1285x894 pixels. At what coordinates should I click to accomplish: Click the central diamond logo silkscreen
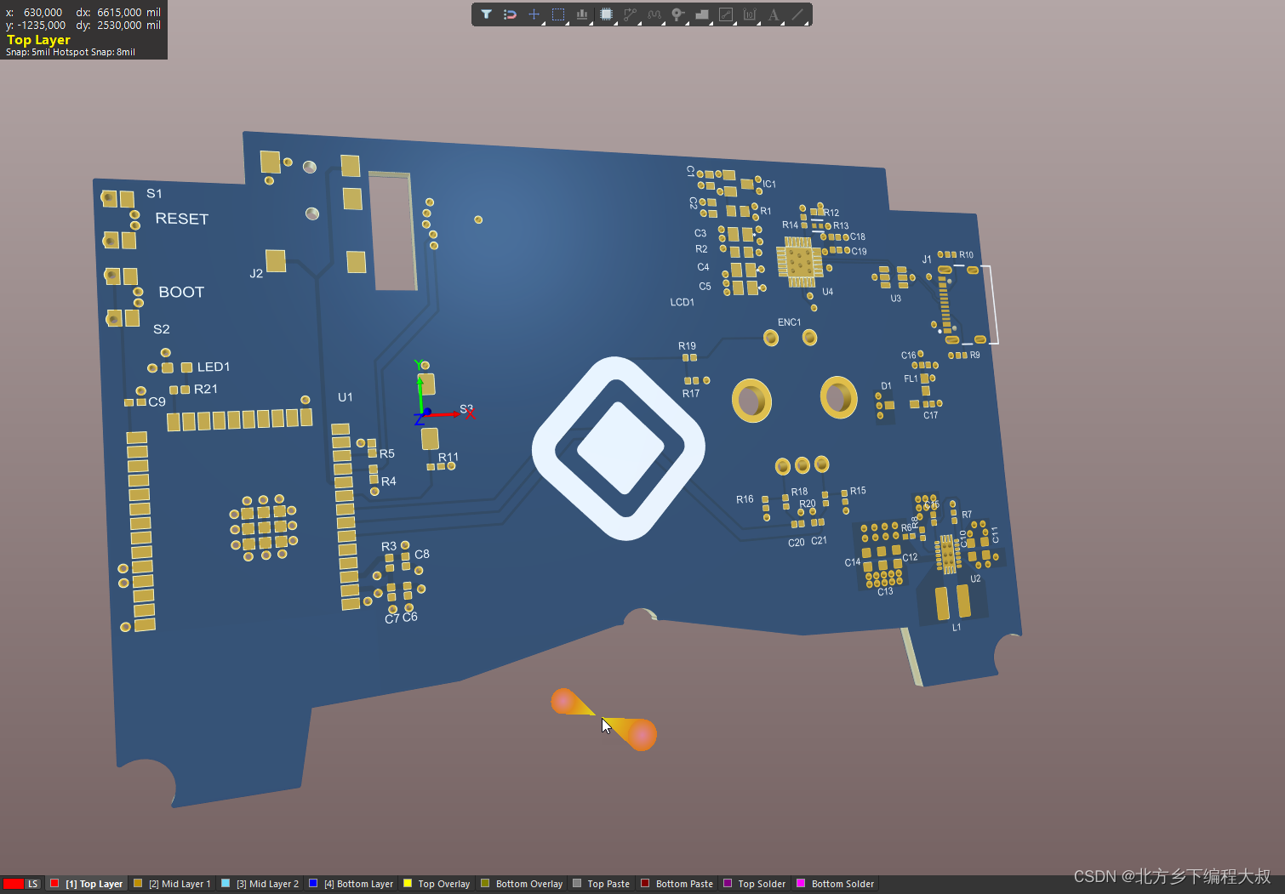[x=619, y=448]
